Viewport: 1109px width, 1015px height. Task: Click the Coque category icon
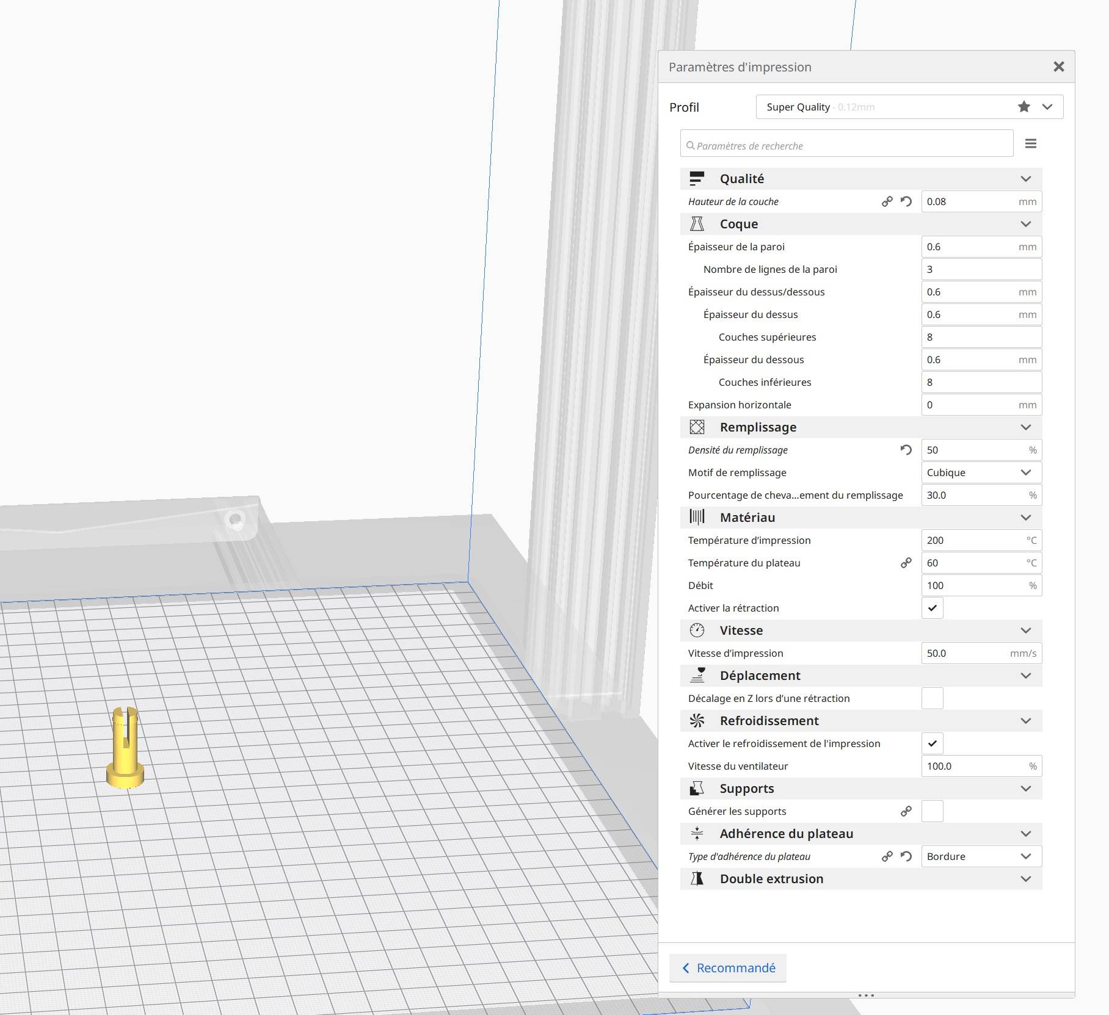[697, 224]
